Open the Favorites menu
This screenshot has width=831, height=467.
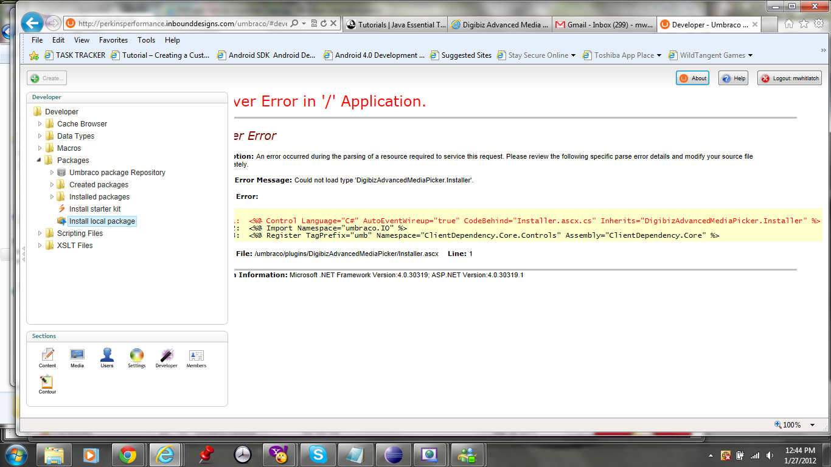(114, 40)
